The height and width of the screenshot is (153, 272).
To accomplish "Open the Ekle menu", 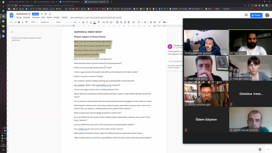I will click(43, 17).
